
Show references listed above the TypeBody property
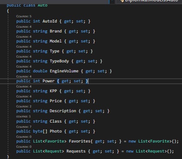coord(24,56)
